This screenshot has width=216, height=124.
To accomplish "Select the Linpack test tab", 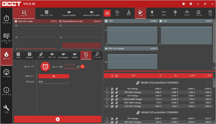I will coord(30,56).
